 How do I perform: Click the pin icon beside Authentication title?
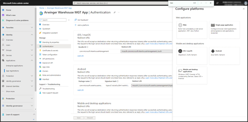pos(114,13)
